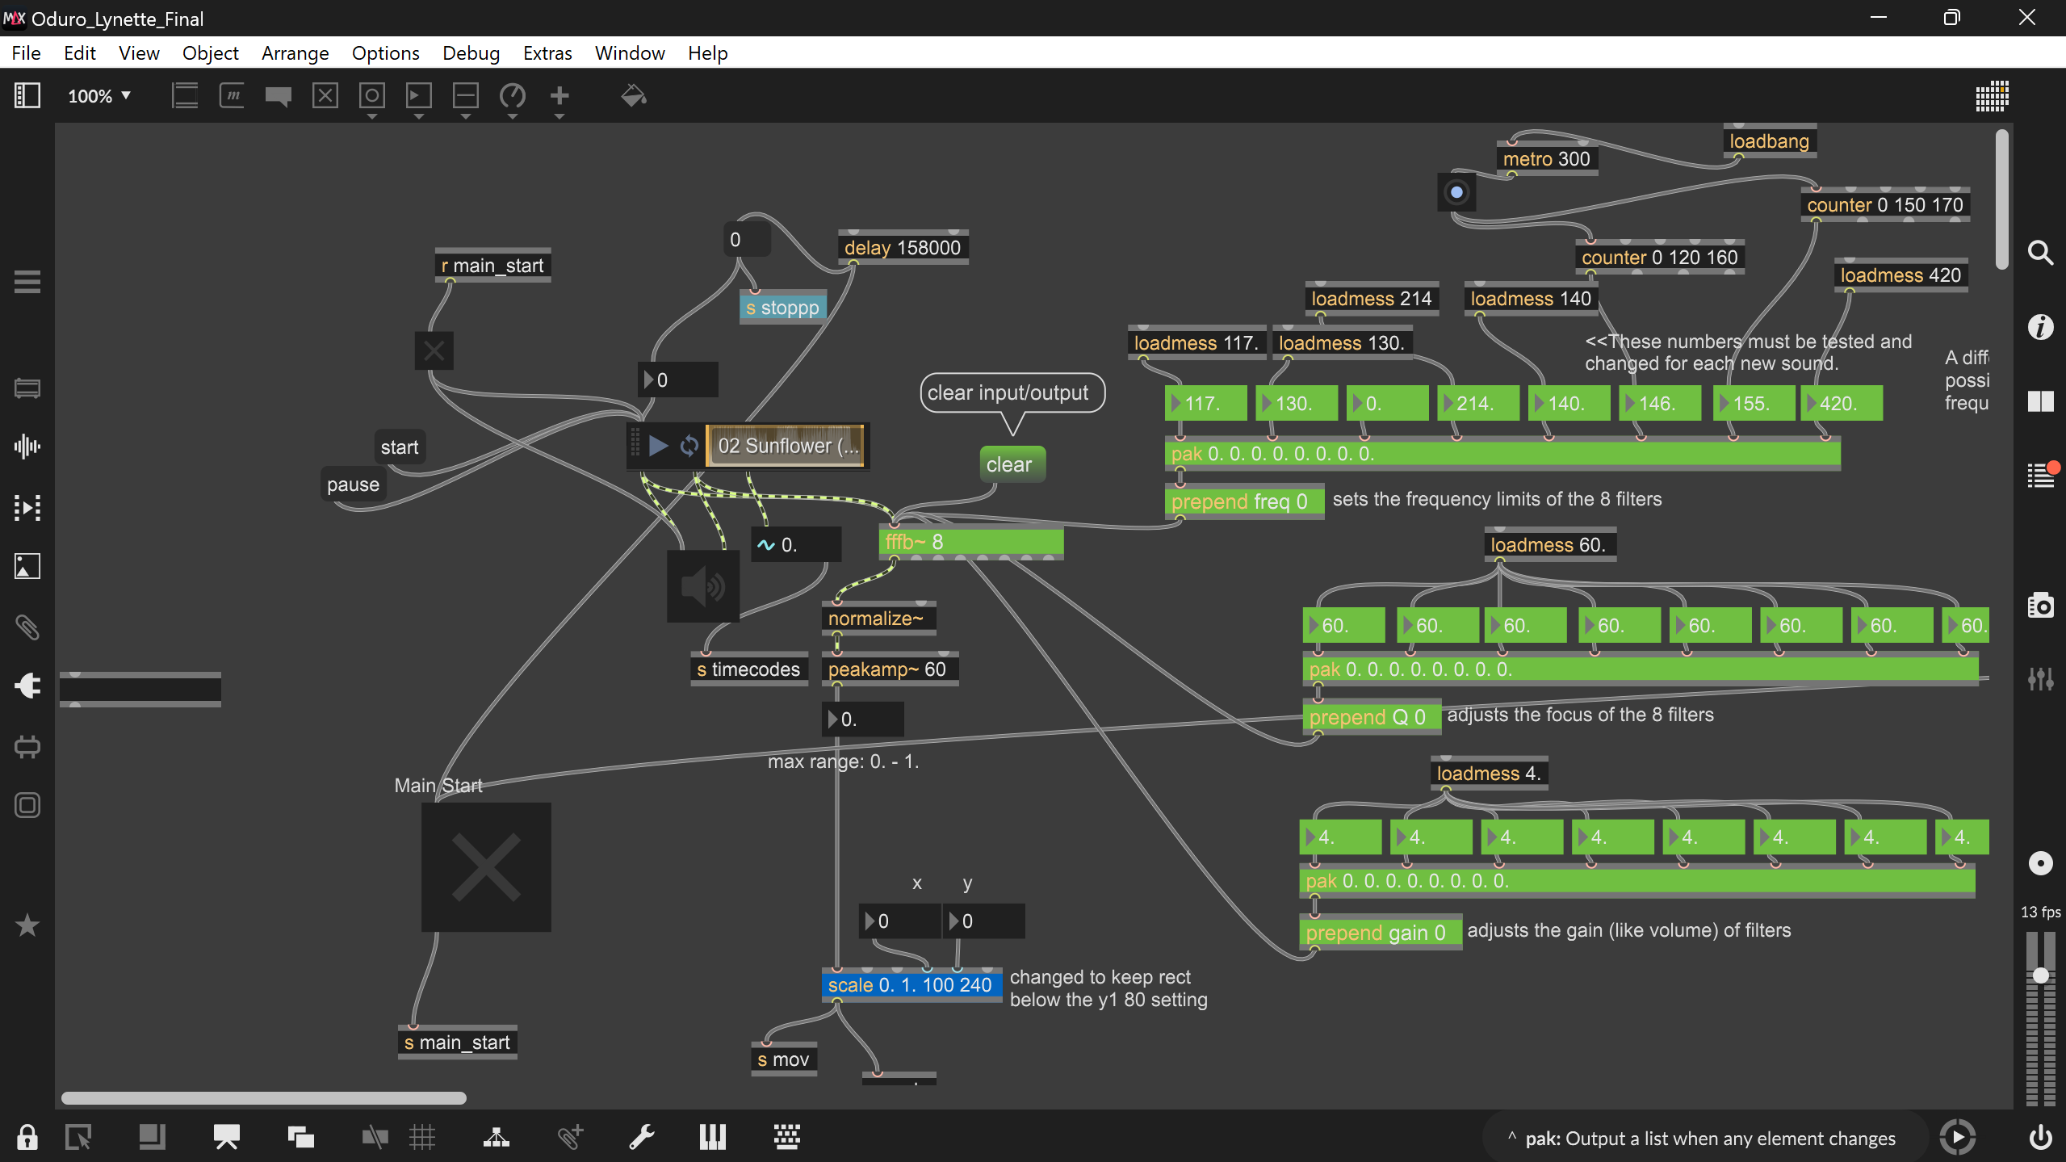Open the snapshots camera icon
The width and height of the screenshot is (2066, 1162).
point(2041,605)
